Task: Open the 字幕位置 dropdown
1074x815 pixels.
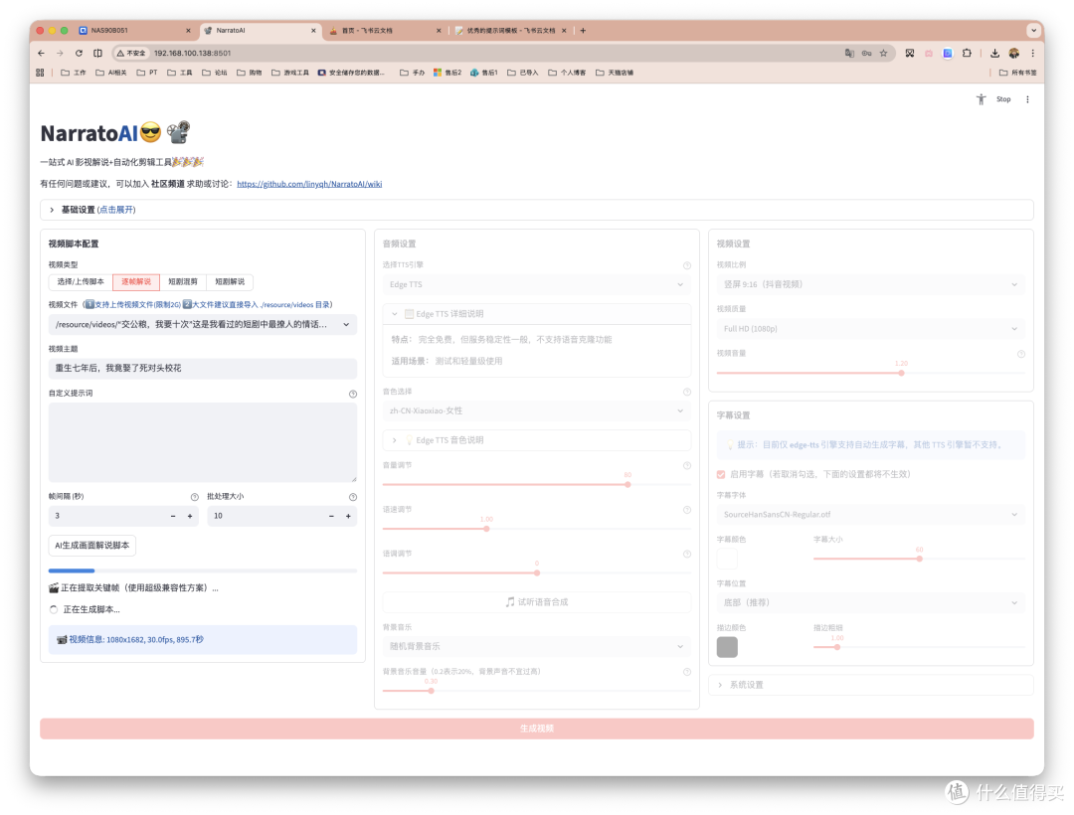Action: point(870,603)
